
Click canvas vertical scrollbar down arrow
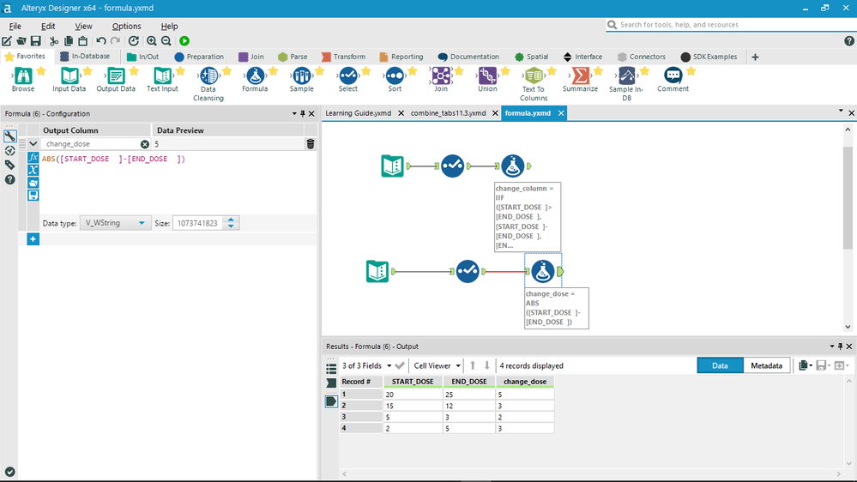coord(848,327)
